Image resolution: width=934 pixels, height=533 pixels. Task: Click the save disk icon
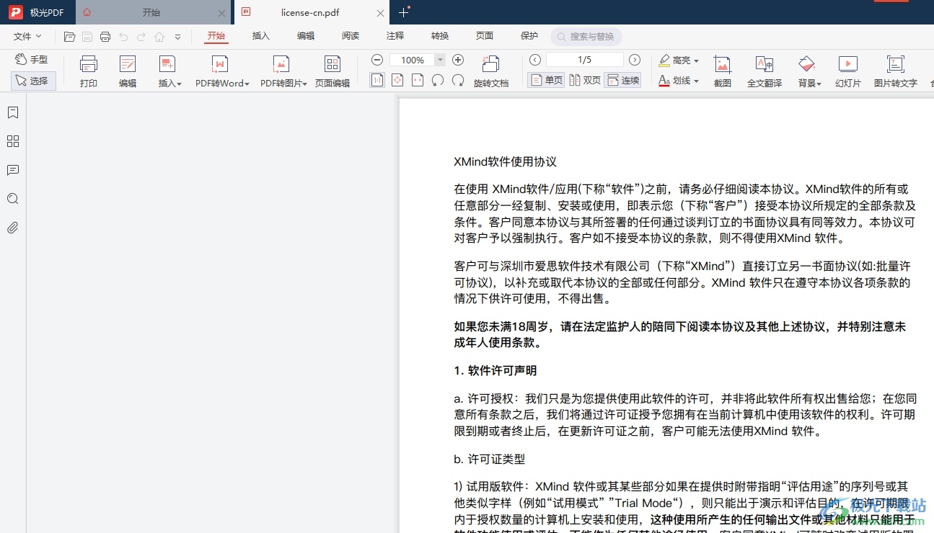[87, 37]
